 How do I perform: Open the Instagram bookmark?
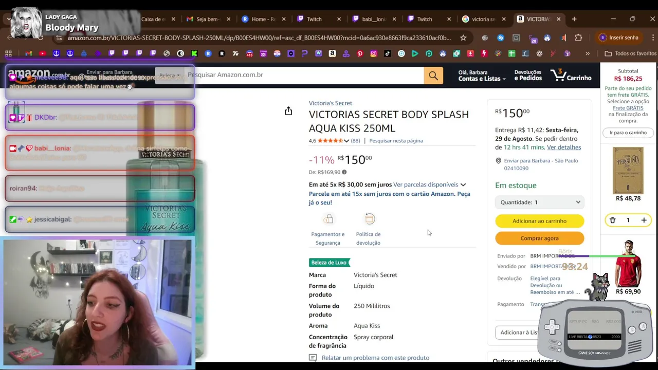coord(374,53)
